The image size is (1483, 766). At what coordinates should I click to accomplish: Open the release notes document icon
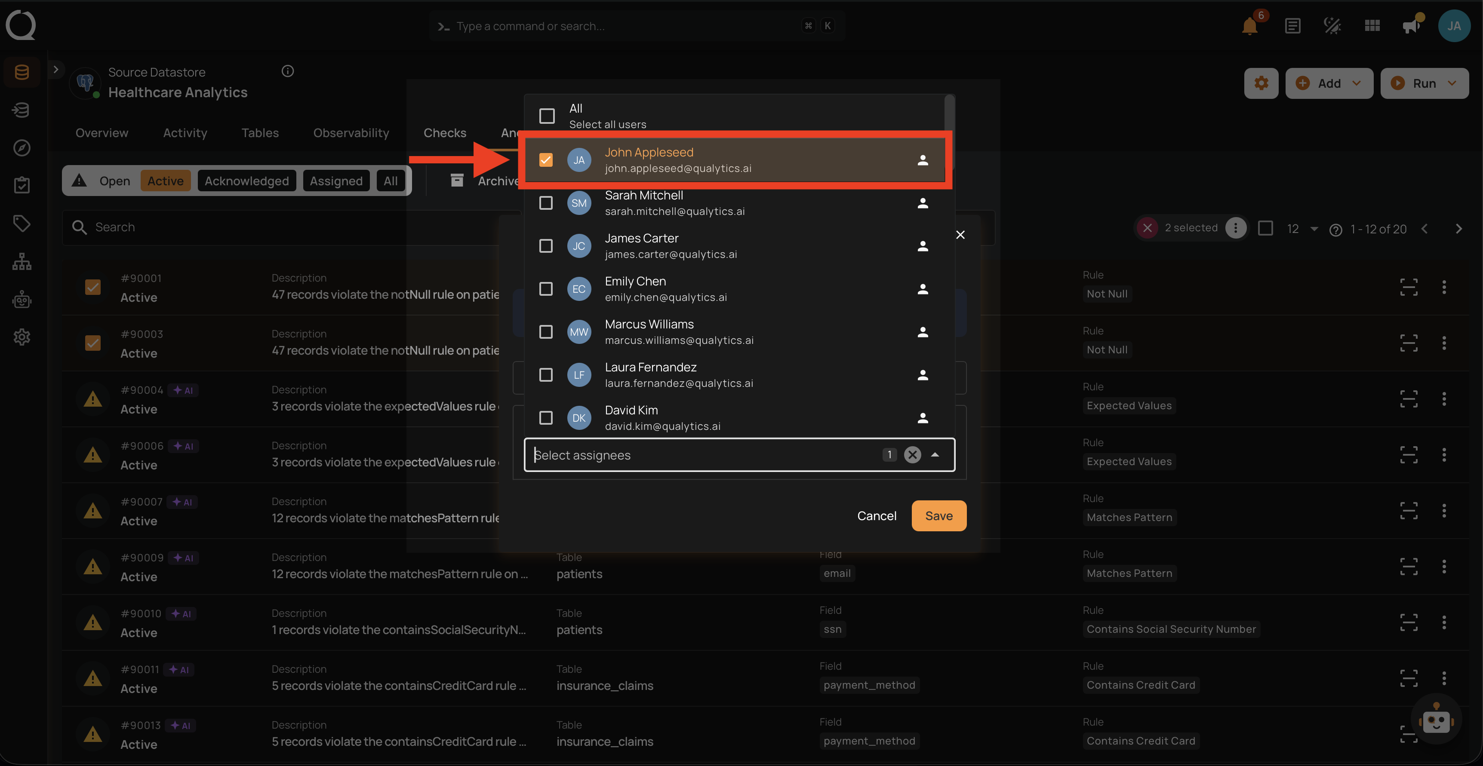pos(1292,26)
